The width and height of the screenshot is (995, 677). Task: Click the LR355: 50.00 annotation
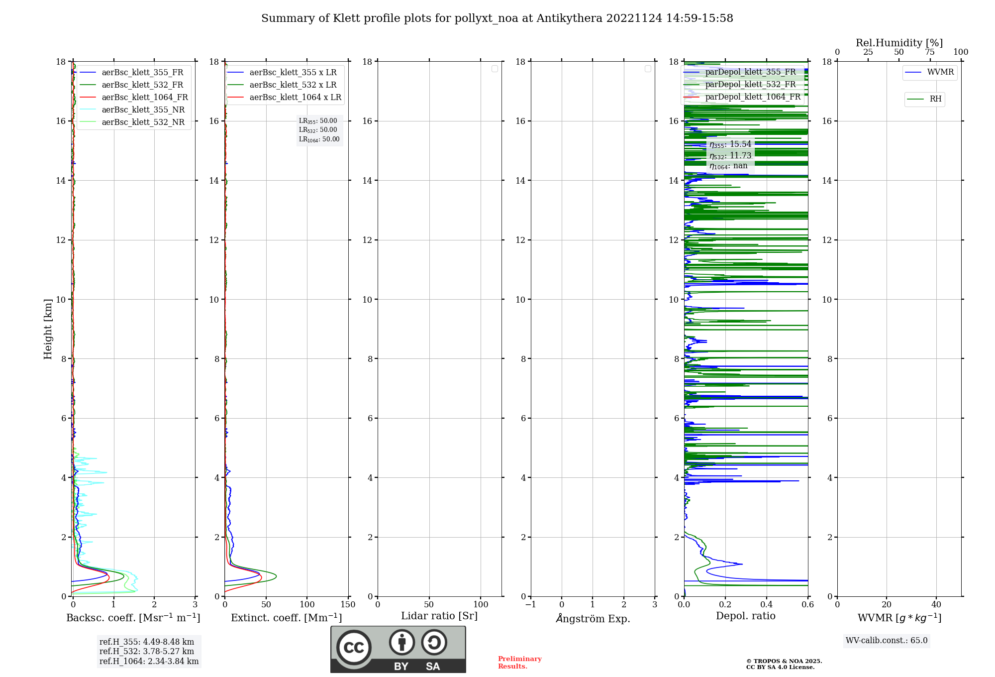[x=318, y=121]
